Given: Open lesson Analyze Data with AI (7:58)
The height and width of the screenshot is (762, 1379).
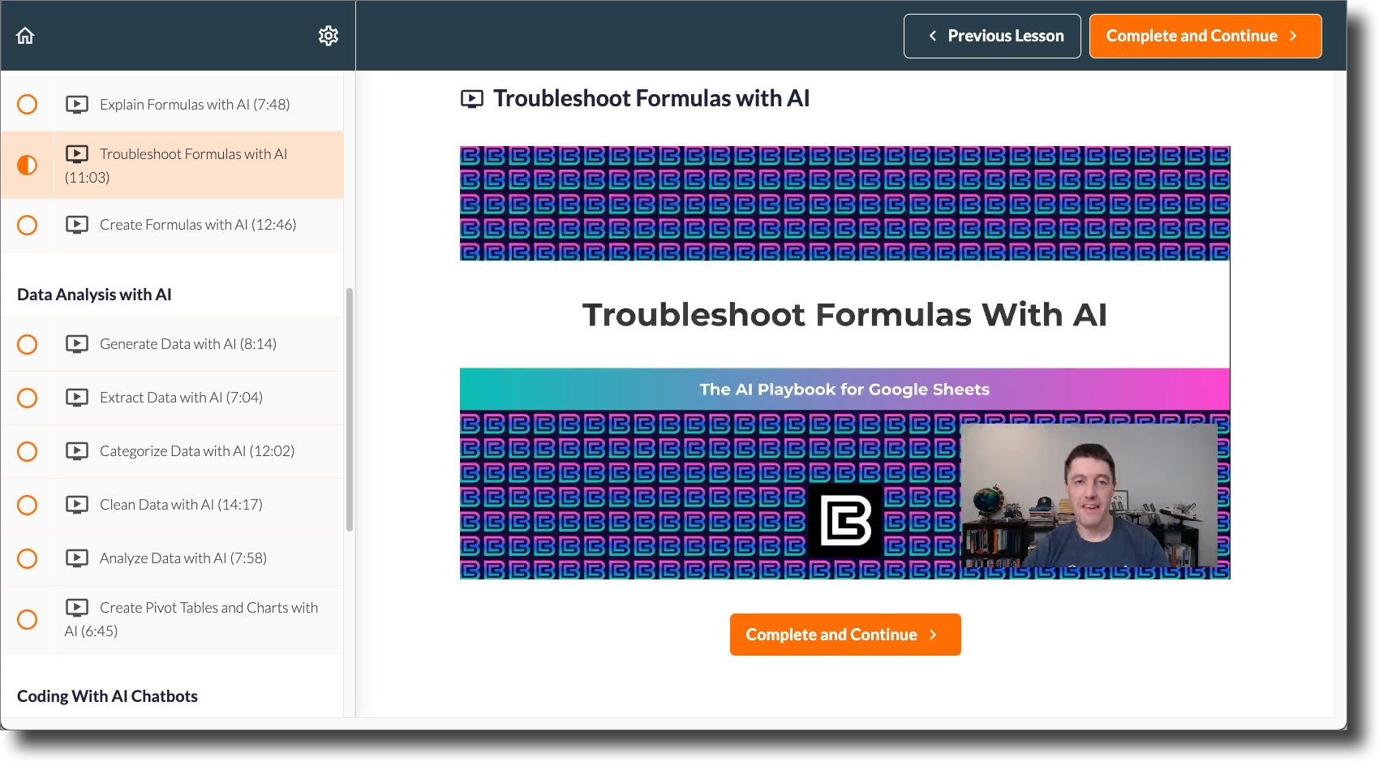Looking at the screenshot, I should pos(172,559).
